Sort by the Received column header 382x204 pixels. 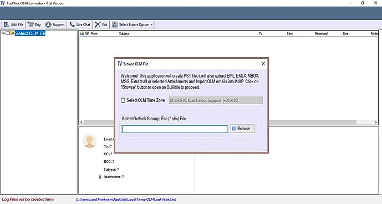(x=321, y=34)
